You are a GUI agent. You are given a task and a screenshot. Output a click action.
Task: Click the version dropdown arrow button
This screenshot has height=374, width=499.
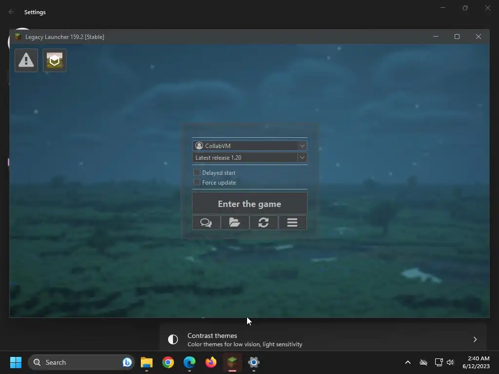click(302, 157)
